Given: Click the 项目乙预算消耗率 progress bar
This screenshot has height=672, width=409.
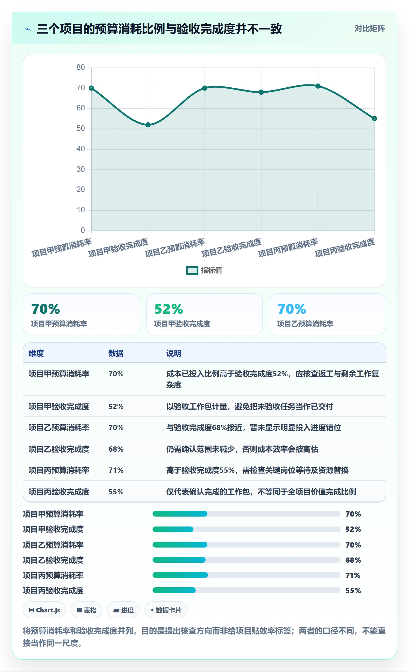Looking at the screenshot, I should point(247,545).
